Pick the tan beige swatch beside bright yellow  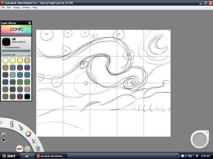coord(27,60)
